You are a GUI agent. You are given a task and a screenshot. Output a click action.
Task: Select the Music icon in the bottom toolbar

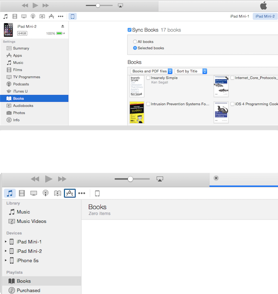point(10,193)
